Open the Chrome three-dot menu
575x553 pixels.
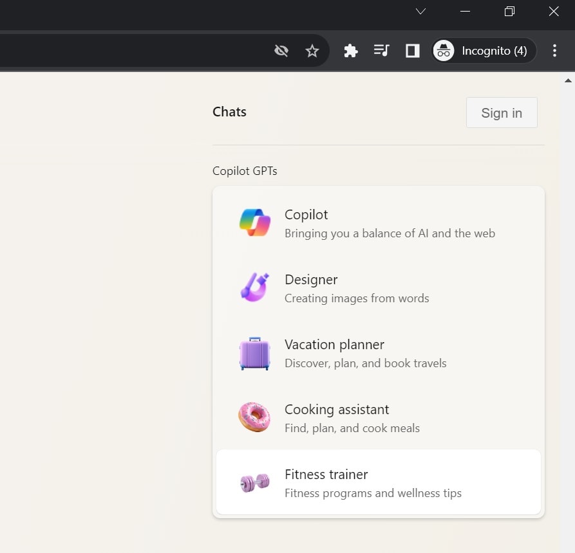coord(555,51)
